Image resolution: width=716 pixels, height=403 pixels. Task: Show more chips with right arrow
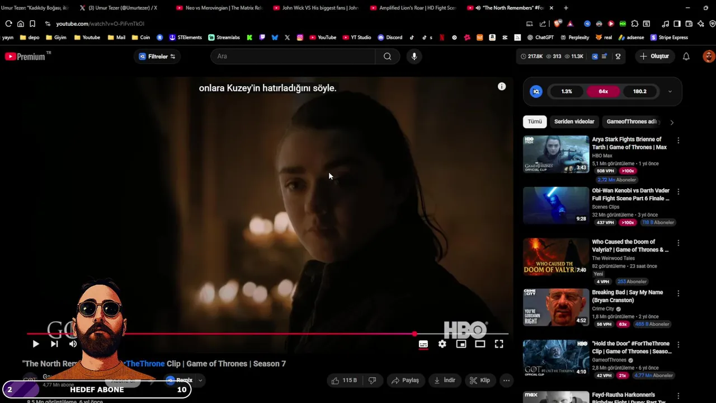tap(672, 122)
